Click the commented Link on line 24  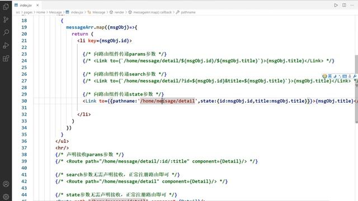pyautogui.click(x=209, y=61)
